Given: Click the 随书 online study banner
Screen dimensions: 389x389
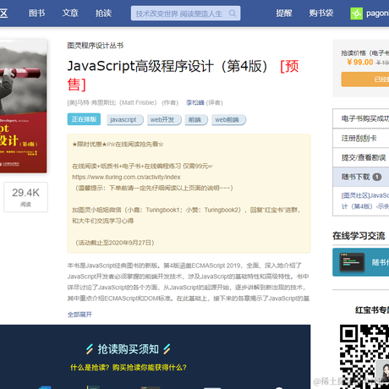Looking at the screenshot, I should pos(361,262).
